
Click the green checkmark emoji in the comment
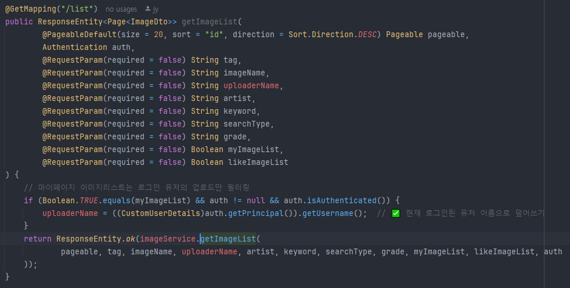pyautogui.click(x=396, y=213)
